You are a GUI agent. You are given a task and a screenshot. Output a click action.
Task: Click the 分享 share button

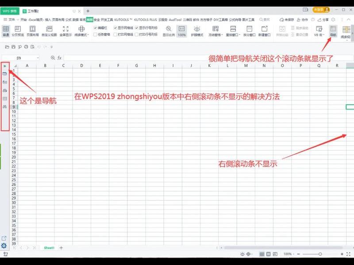tap(323, 19)
